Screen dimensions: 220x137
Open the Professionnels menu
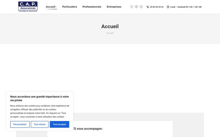click(x=92, y=7)
